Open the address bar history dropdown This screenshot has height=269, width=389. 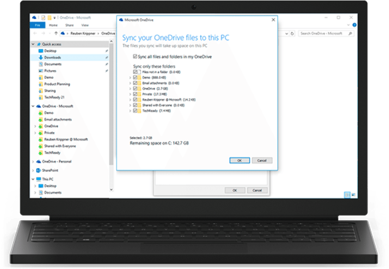(286, 33)
